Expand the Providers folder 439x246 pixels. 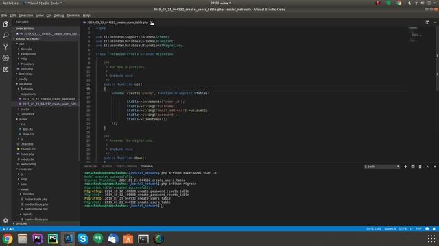tap(27, 64)
